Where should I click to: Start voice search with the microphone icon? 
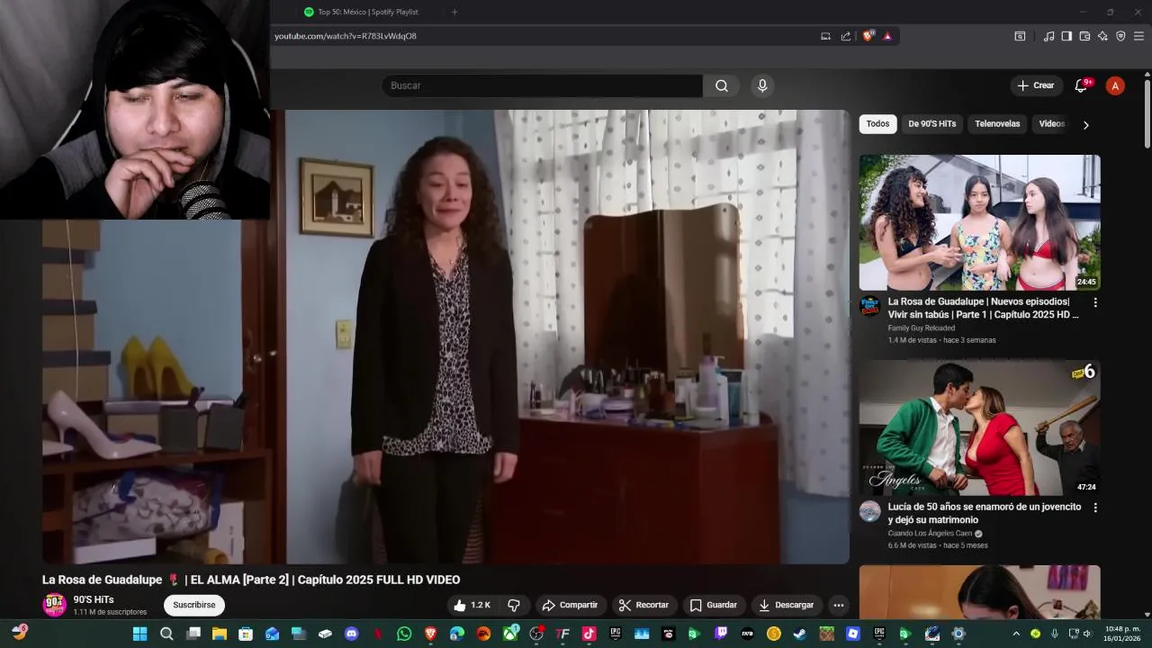(x=762, y=85)
